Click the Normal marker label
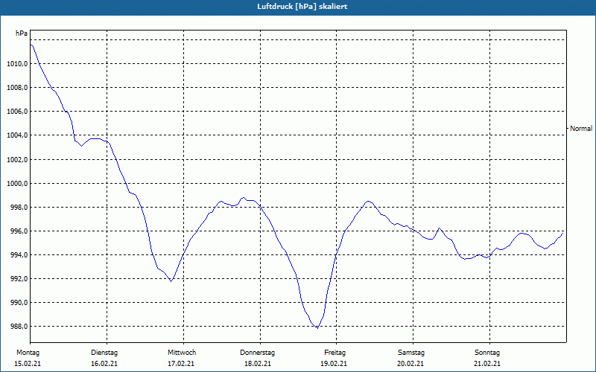Viewport: 596px width, 372px height. tap(581, 129)
